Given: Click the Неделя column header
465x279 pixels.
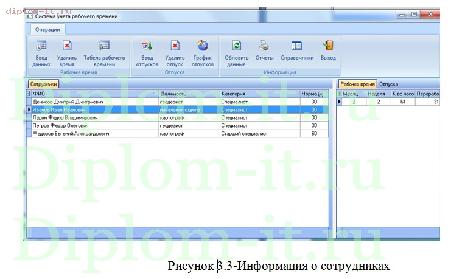Looking at the screenshot, I should (379, 94).
